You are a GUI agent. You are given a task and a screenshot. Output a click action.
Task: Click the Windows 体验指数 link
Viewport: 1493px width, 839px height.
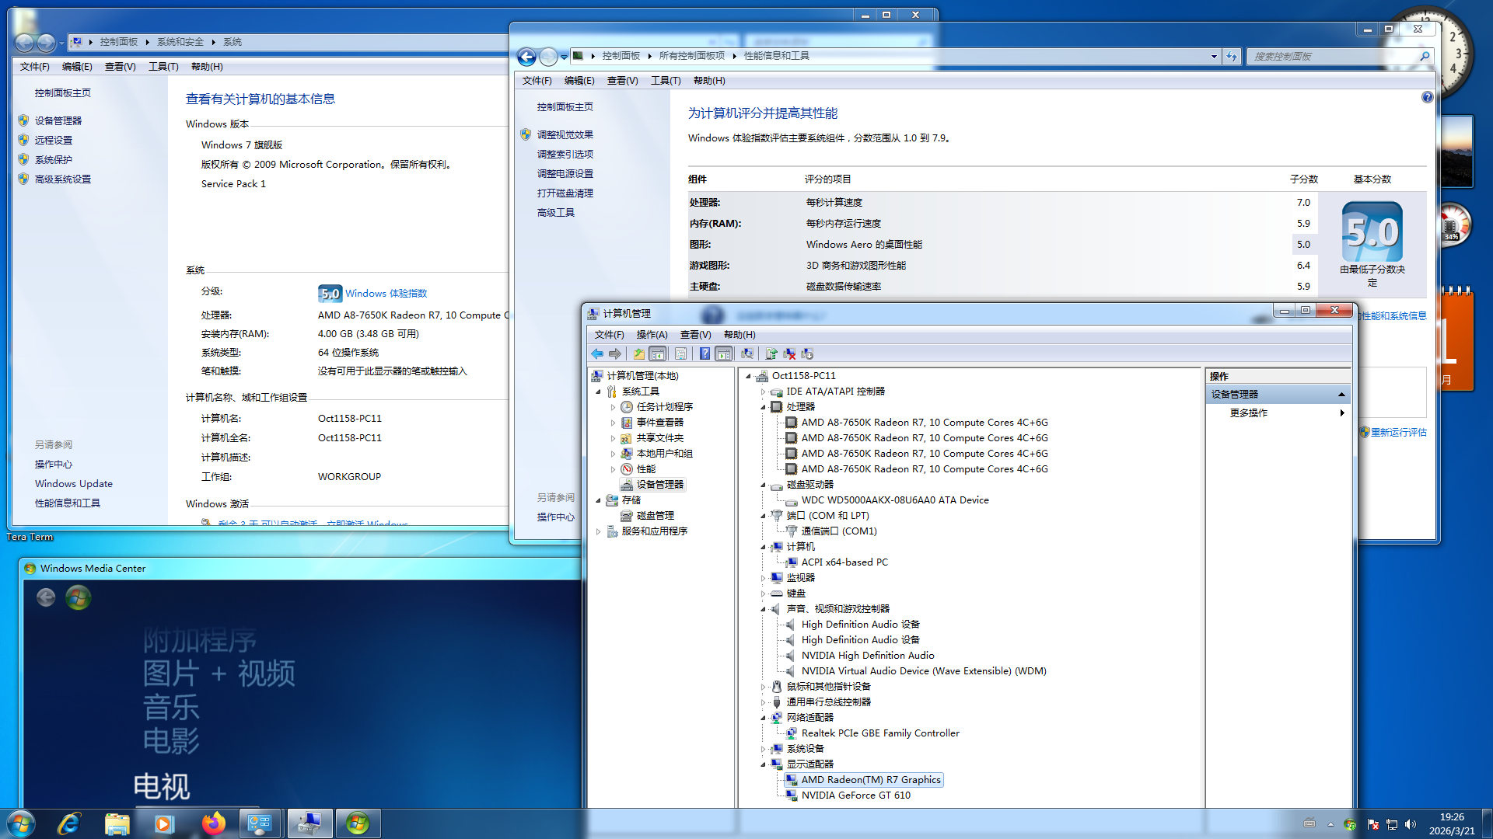point(386,294)
